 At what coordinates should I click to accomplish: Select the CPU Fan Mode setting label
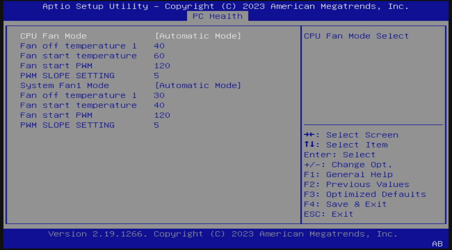click(x=53, y=36)
